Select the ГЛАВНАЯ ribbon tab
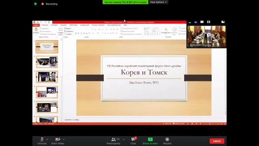This screenshot has width=259, height=146. (45, 25)
